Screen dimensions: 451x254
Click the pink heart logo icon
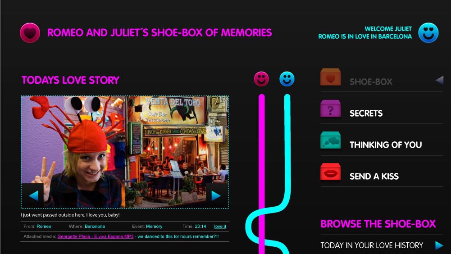click(x=30, y=33)
